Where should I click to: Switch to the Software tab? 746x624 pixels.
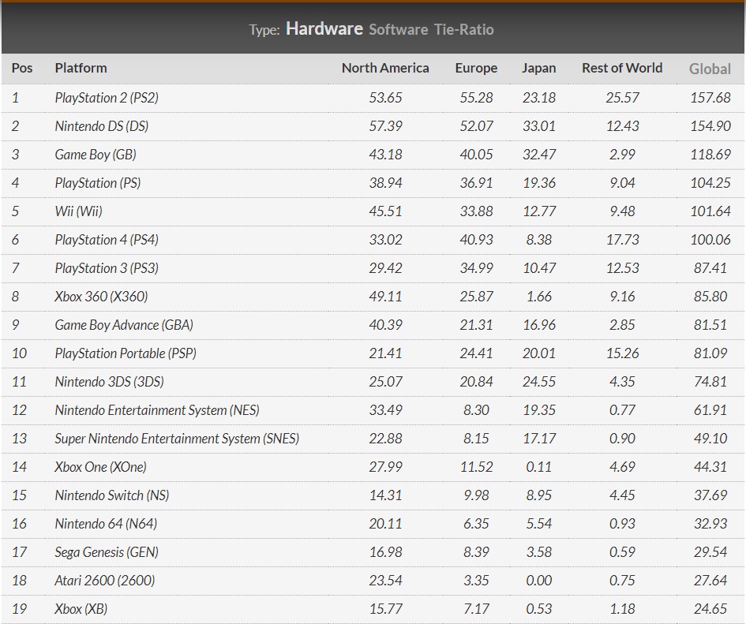pyautogui.click(x=398, y=29)
